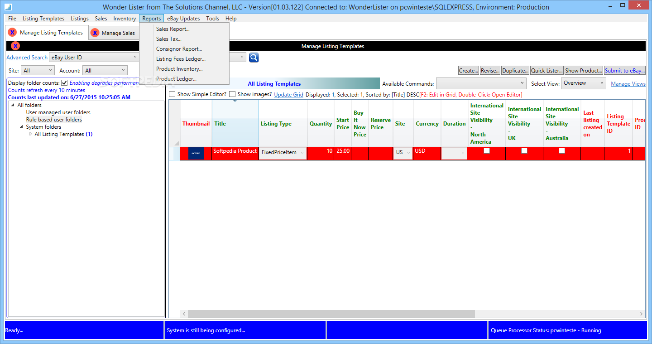Collapse the All folders tree node
652x344 pixels.
tap(13, 105)
